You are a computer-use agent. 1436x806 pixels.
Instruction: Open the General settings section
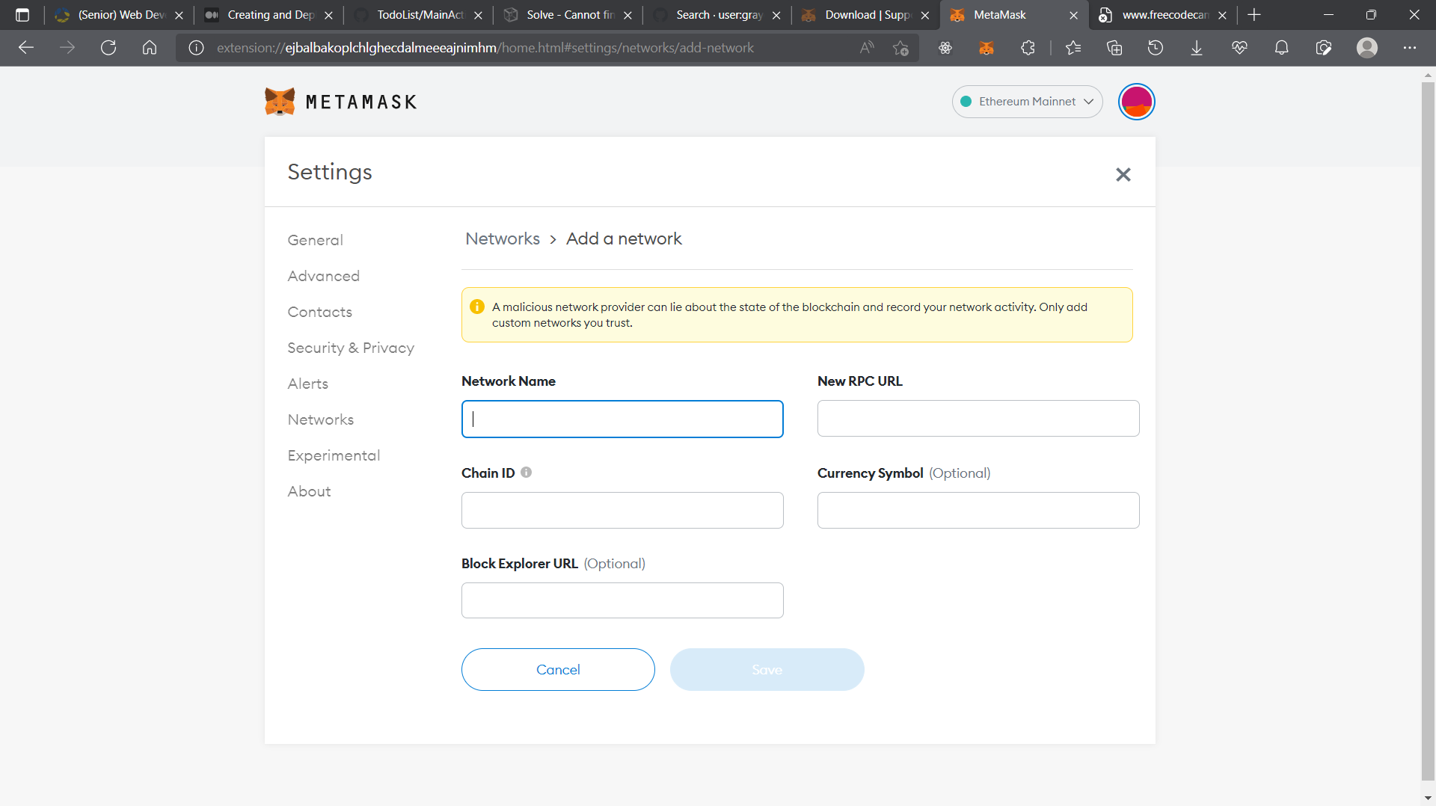pyautogui.click(x=315, y=240)
